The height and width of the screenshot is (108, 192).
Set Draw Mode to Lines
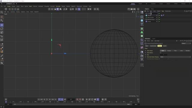coord(181,51)
